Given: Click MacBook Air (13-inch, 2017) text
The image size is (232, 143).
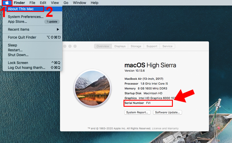Looking at the screenshot, I should click(x=144, y=79).
